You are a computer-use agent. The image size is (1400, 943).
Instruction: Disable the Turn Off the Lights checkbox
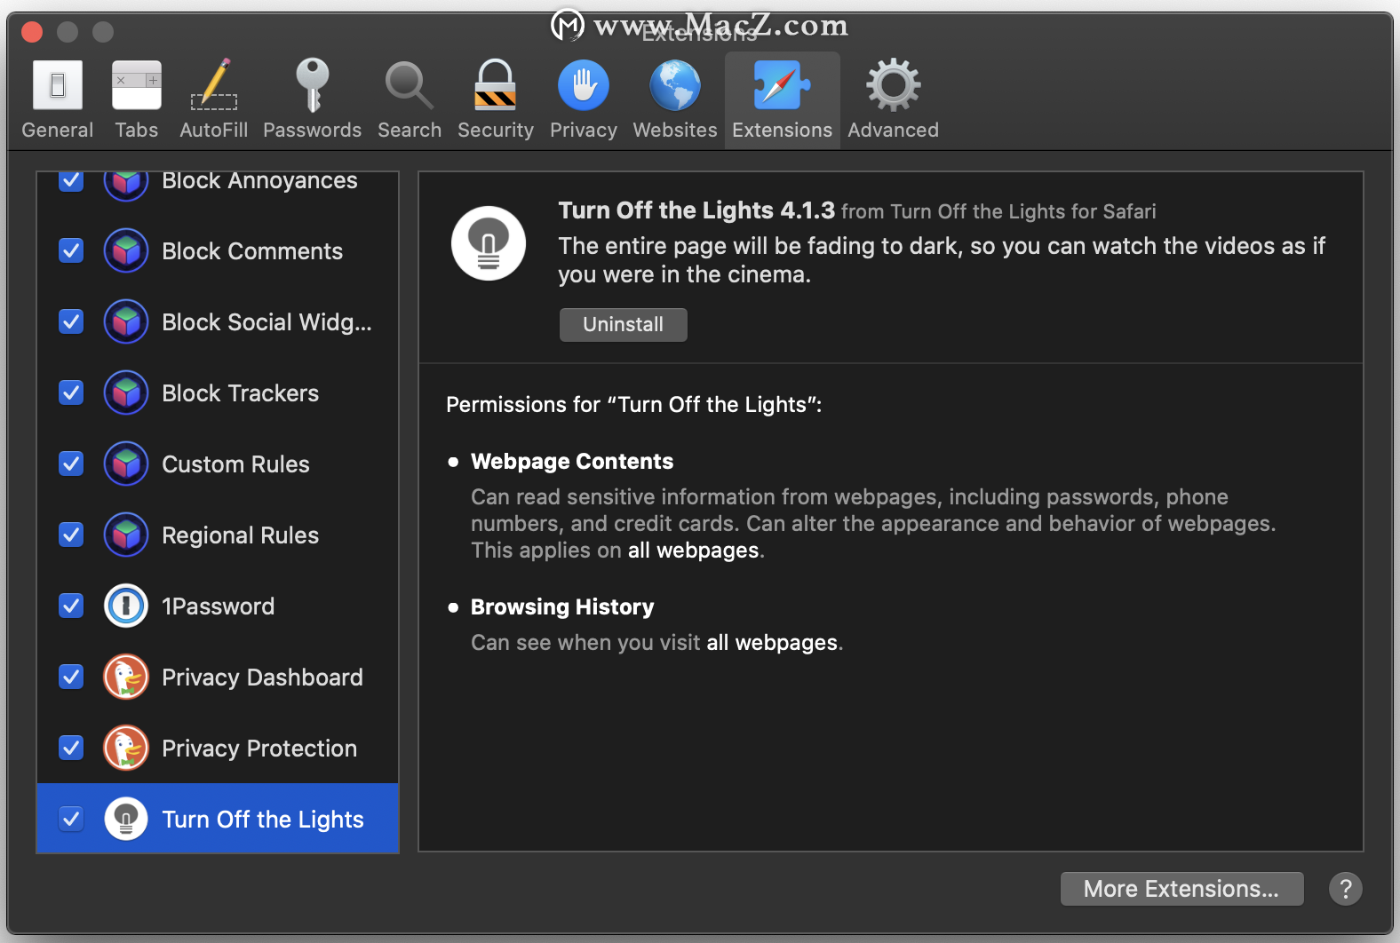point(71,820)
